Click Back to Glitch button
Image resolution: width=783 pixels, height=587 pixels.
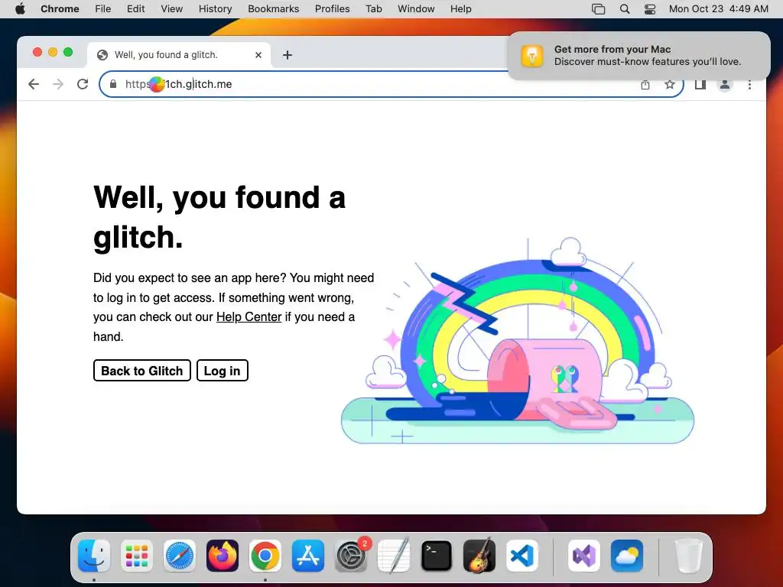[x=141, y=371]
